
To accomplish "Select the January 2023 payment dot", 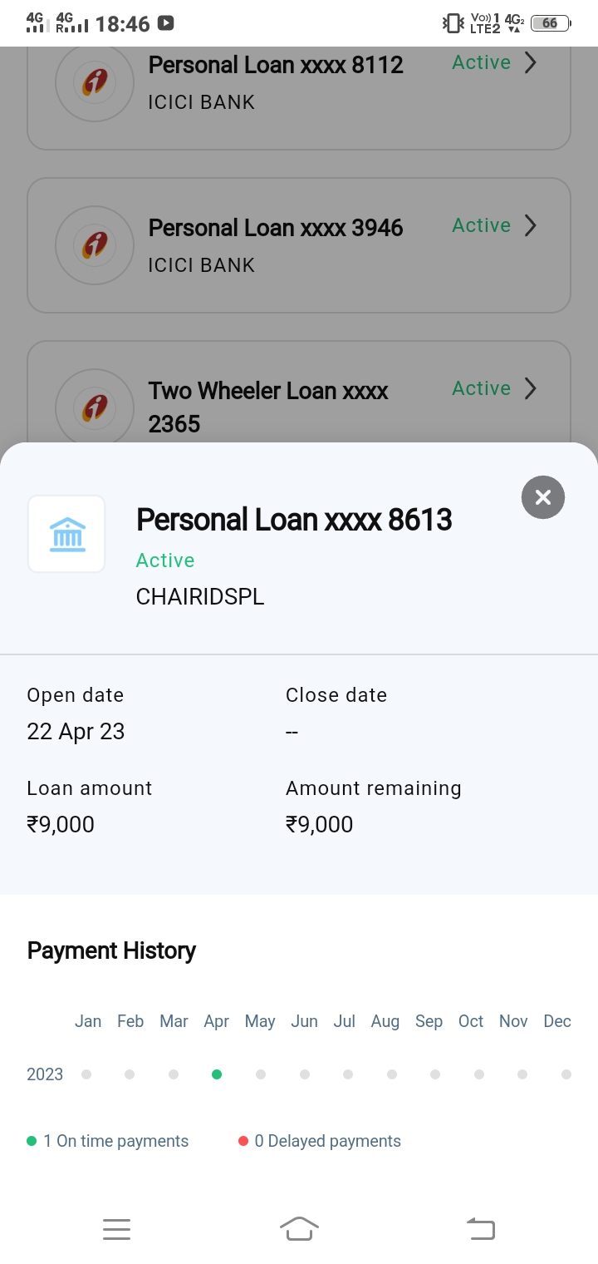I will tap(86, 1074).
